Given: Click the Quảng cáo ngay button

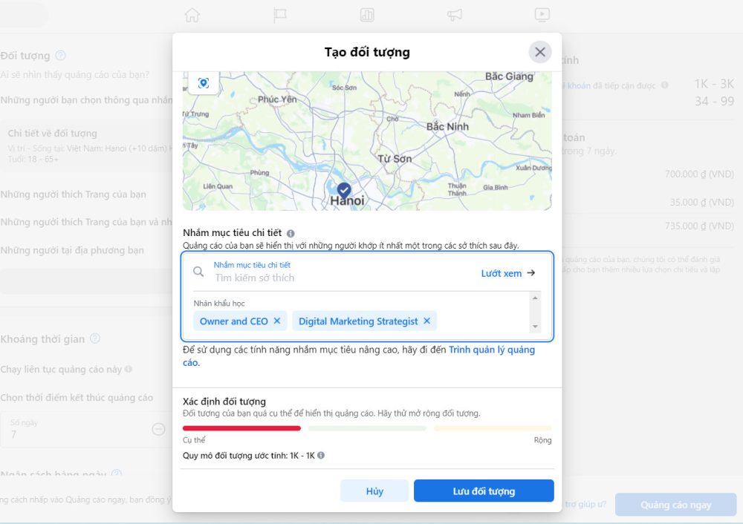Looking at the screenshot, I should click(x=675, y=505).
